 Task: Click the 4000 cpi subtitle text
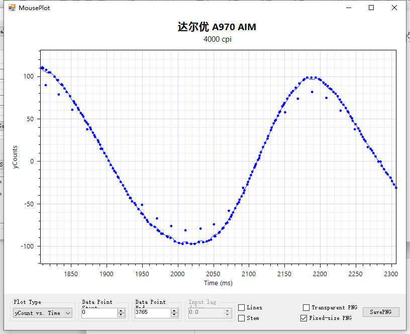(217, 39)
